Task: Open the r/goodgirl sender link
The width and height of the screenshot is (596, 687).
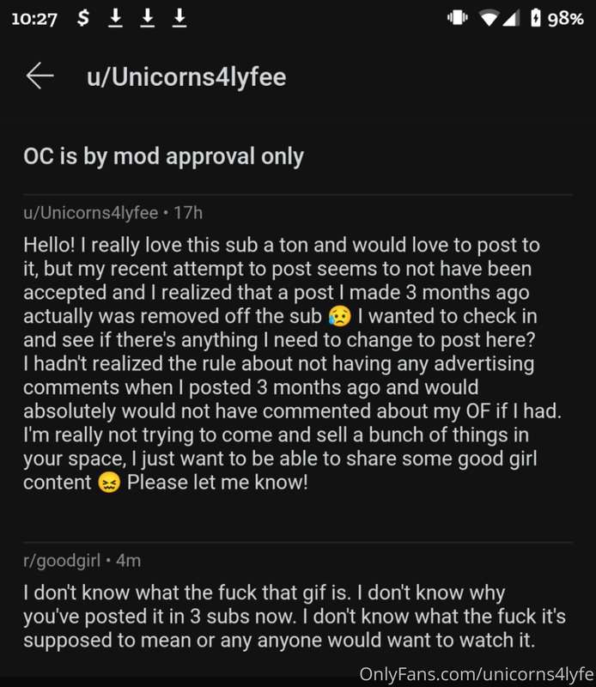Action: point(62,561)
